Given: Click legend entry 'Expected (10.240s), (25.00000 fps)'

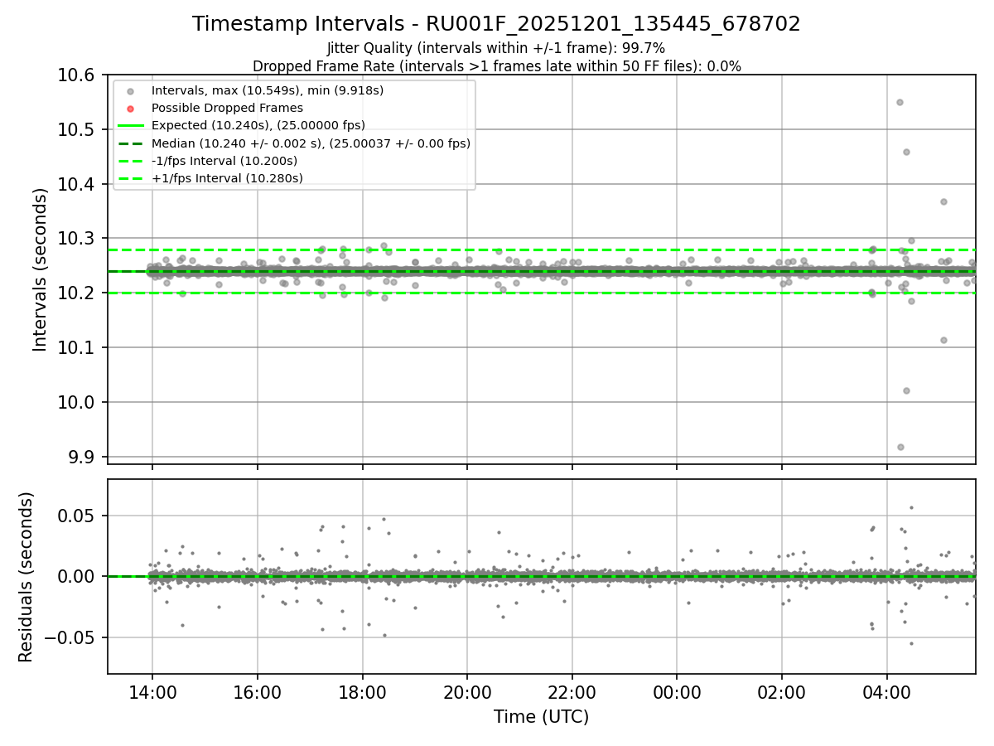Looking at the screenshot, I should pos(258,125).
